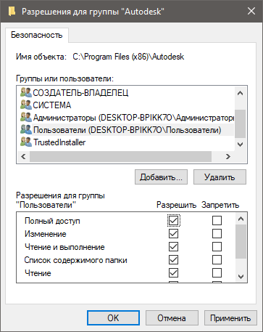The image size is (263, 332).
Task: Click up arrow of groups list scrollbar
Action: (x=240, y=93)
